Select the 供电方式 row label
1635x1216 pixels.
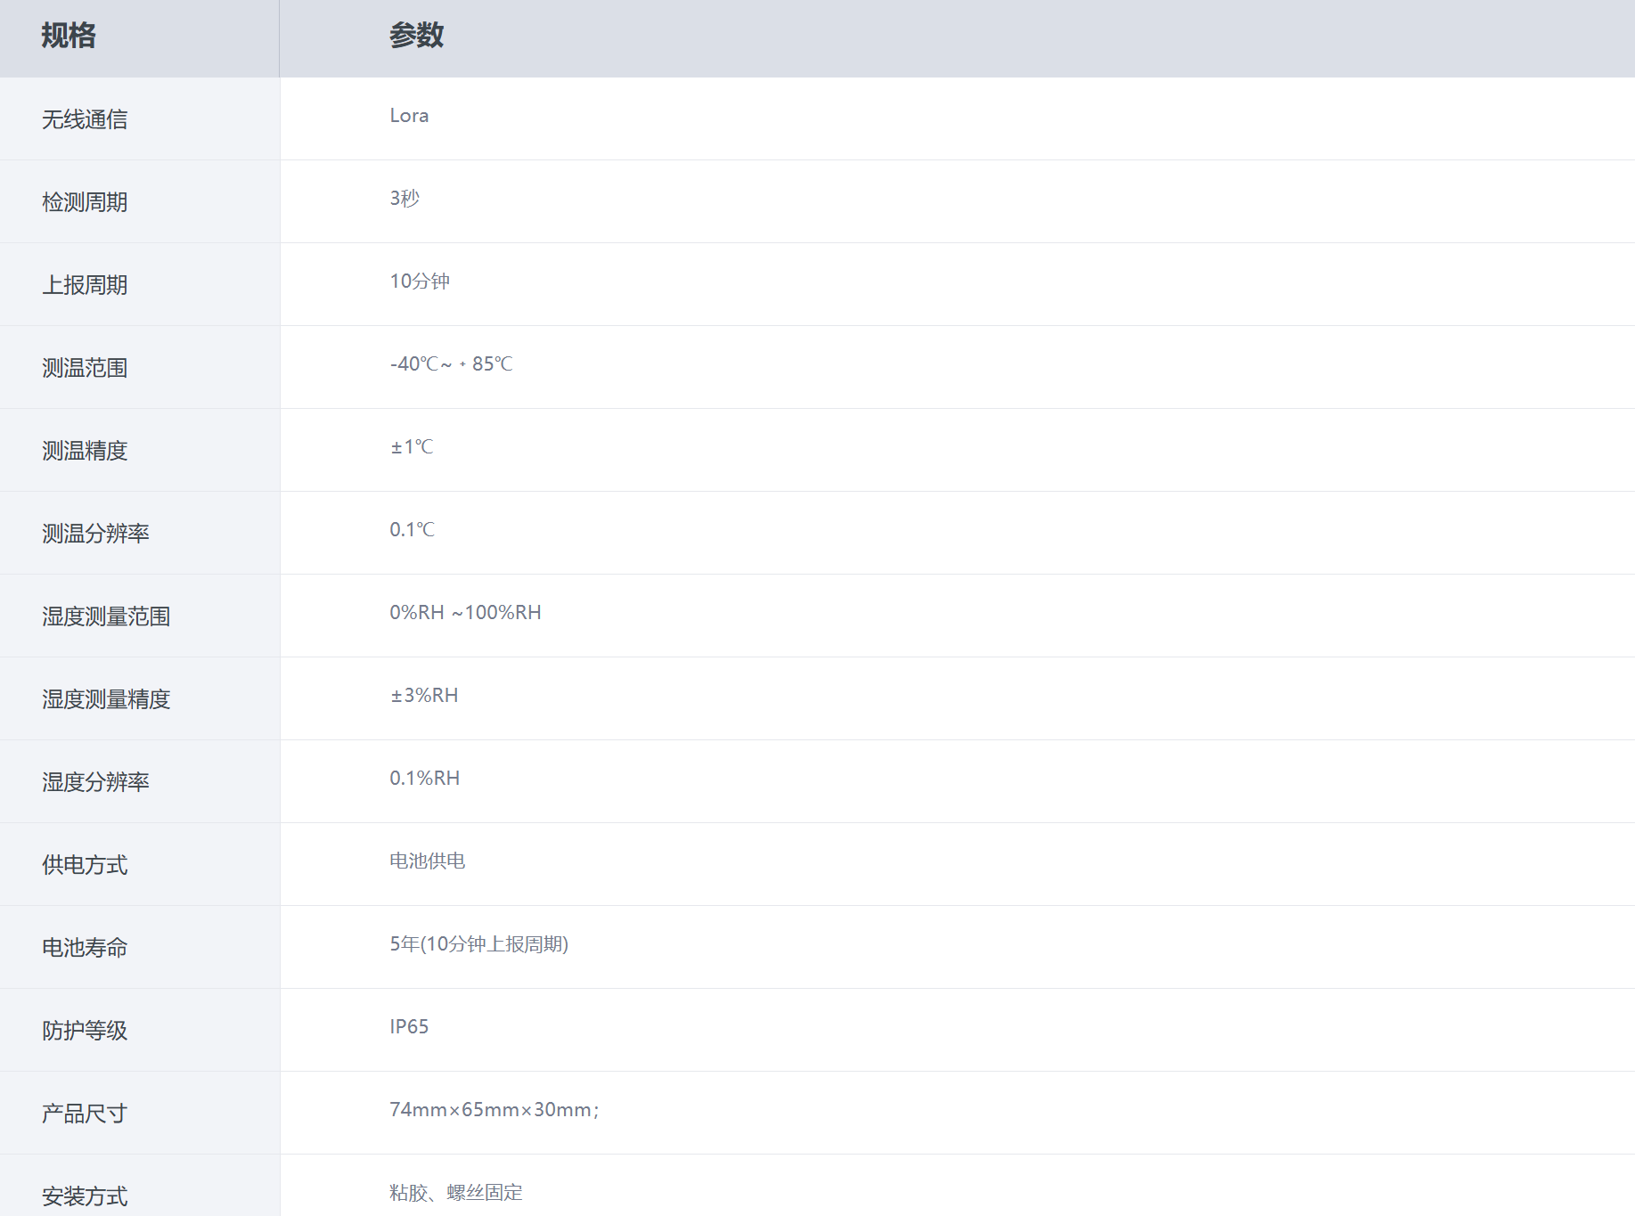coord(85,865)
